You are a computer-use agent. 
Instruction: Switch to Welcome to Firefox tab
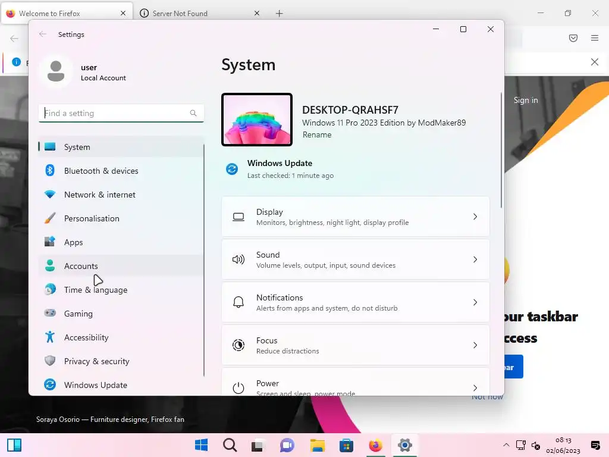tap(67, 14)
